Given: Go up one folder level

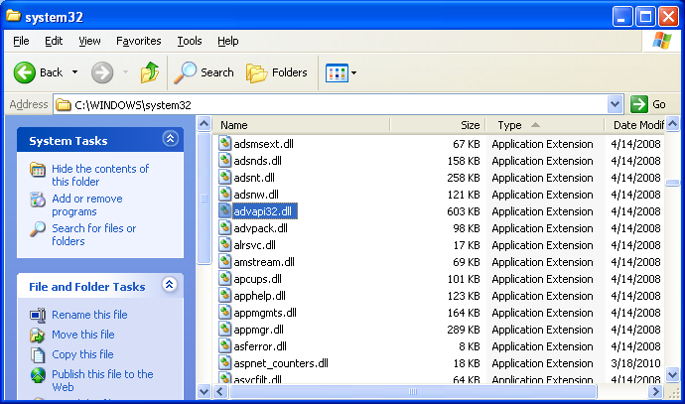Looking at the screenshot, I should tap(149, 72).
